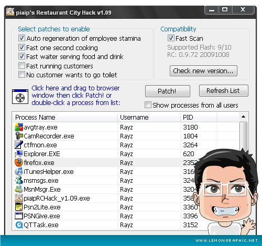Select the avgtray.exe process name
Image resolution: width=262 pixels, height=246 pixels.
tap(40, 127)
